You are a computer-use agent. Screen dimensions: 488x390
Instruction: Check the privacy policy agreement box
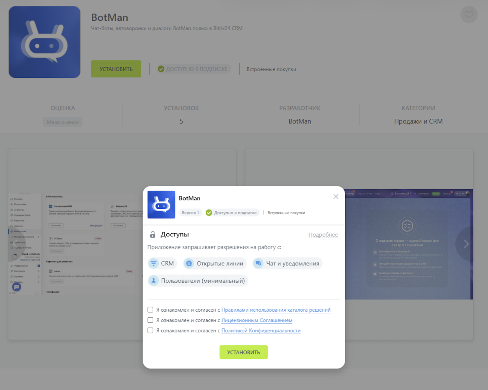150,330
